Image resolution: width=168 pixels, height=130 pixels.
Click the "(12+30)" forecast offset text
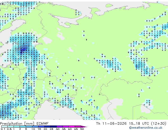point(158,124)
